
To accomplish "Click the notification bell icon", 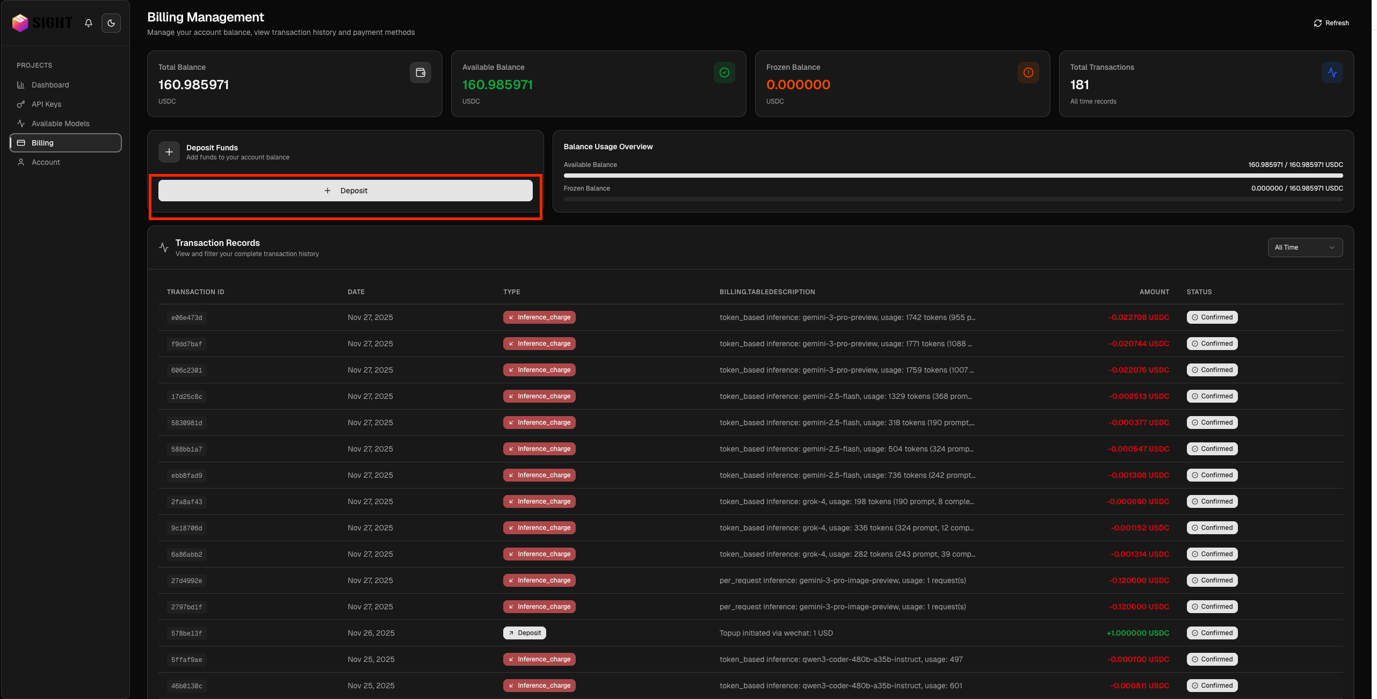I will point(89,23).
